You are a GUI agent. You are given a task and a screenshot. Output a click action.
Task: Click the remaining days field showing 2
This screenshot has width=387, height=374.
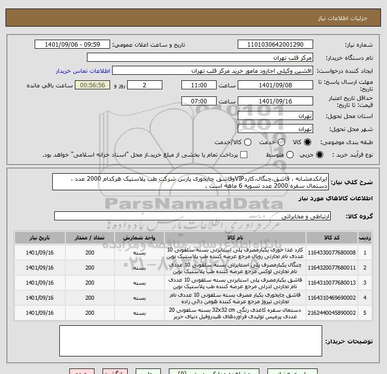click(144, 85)
